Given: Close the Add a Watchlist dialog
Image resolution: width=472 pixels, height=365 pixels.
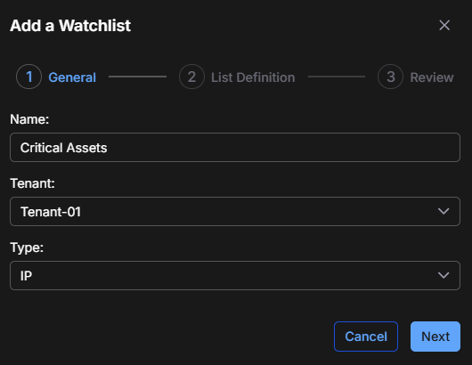Looking at the screenshot, I should 444,25.
